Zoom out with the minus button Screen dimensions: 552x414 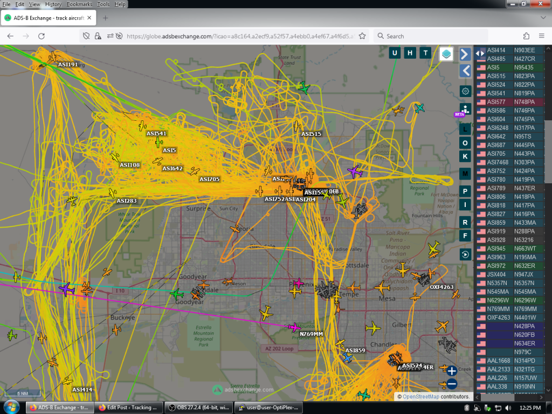coord(452,384)
